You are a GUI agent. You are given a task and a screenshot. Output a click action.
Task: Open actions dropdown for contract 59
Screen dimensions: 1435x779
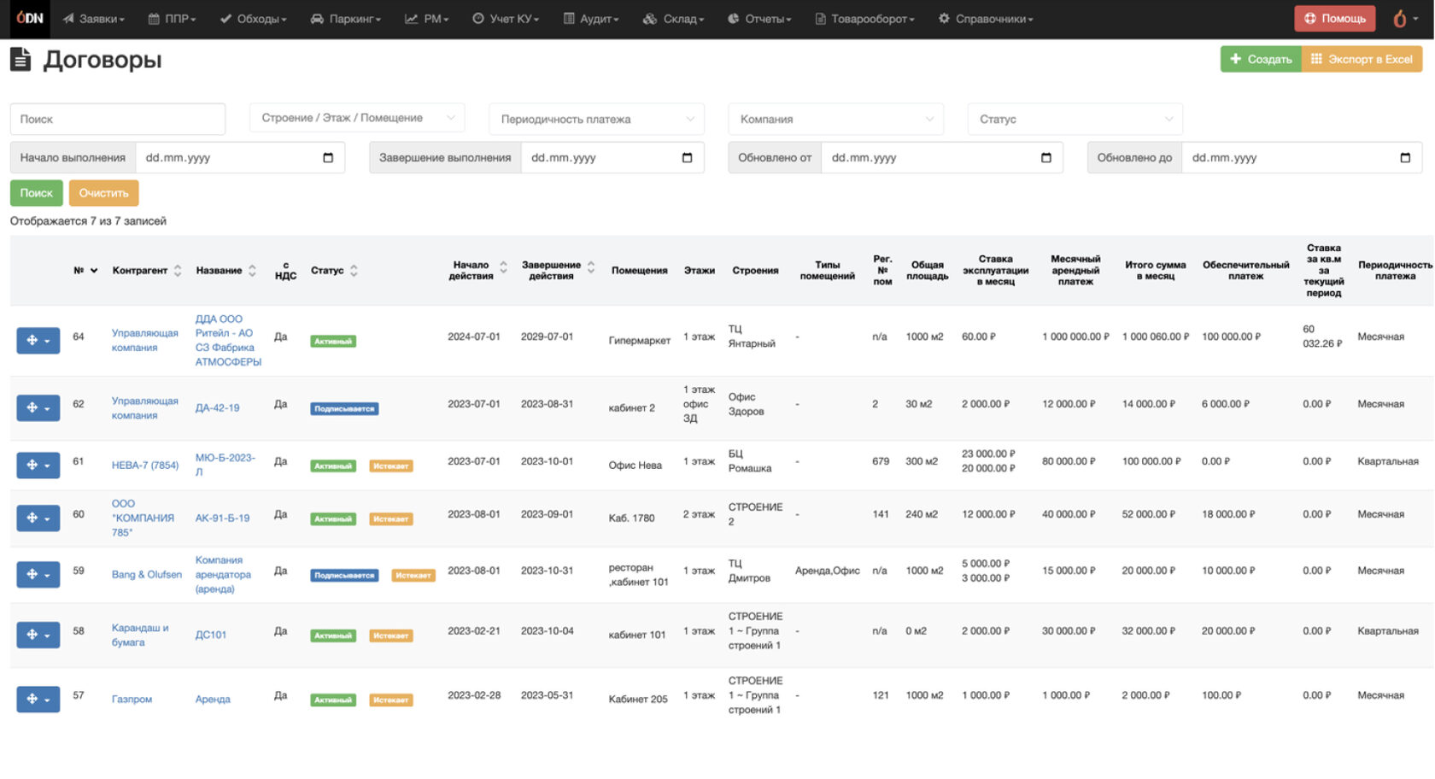(x=38, y=575)
